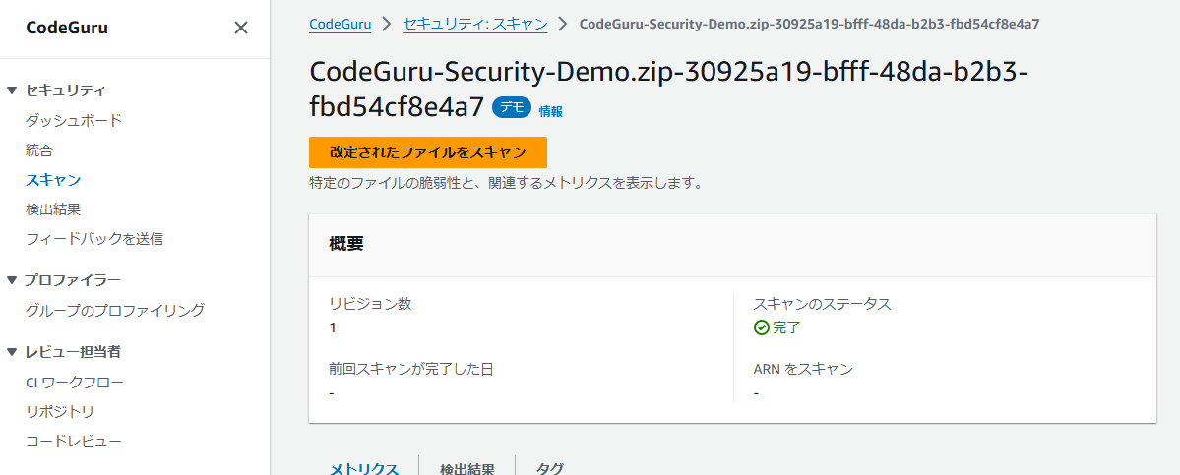1180x475 pixels.
Task: Click the 情報 info link
Action: click(x=550, y=111)
